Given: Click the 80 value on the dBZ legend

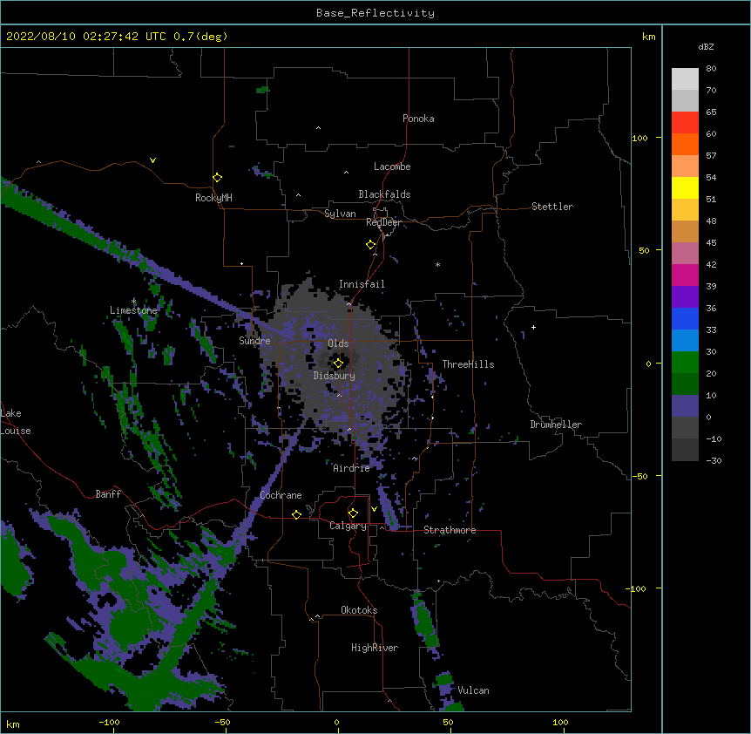Looking at the screenshot, I should [711, 69].
